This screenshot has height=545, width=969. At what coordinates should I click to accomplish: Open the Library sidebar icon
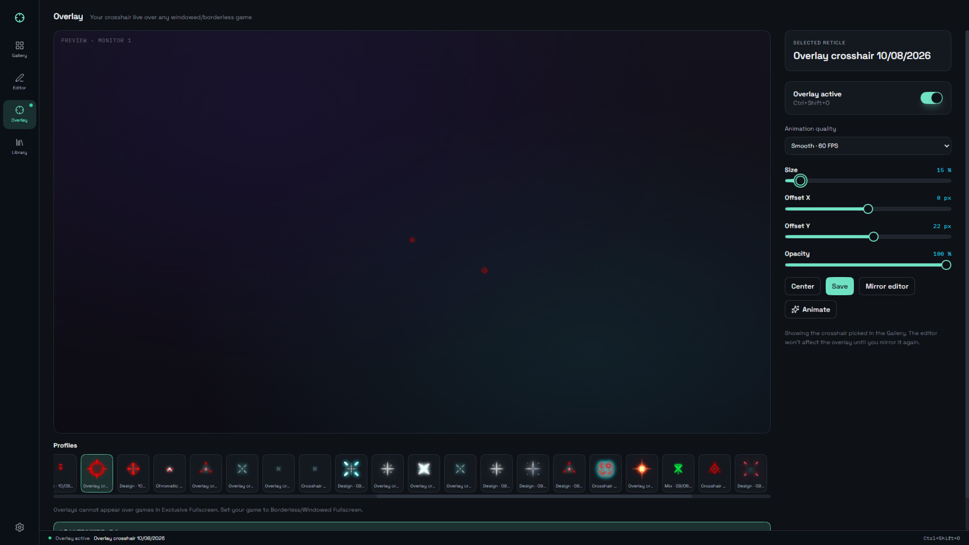click(19, 146)
